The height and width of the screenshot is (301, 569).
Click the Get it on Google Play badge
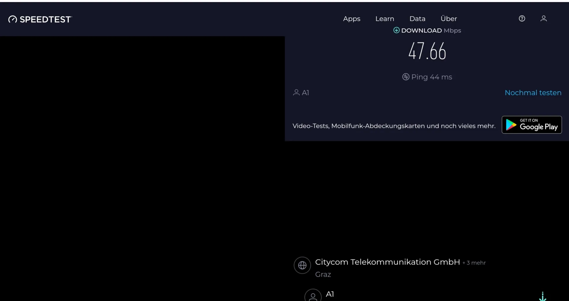pyautogui.click(x=532, y=125)
